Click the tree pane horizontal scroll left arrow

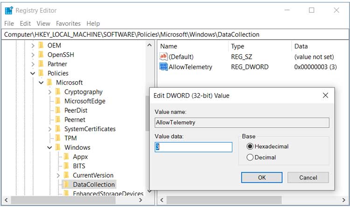(x=6, y=200)
